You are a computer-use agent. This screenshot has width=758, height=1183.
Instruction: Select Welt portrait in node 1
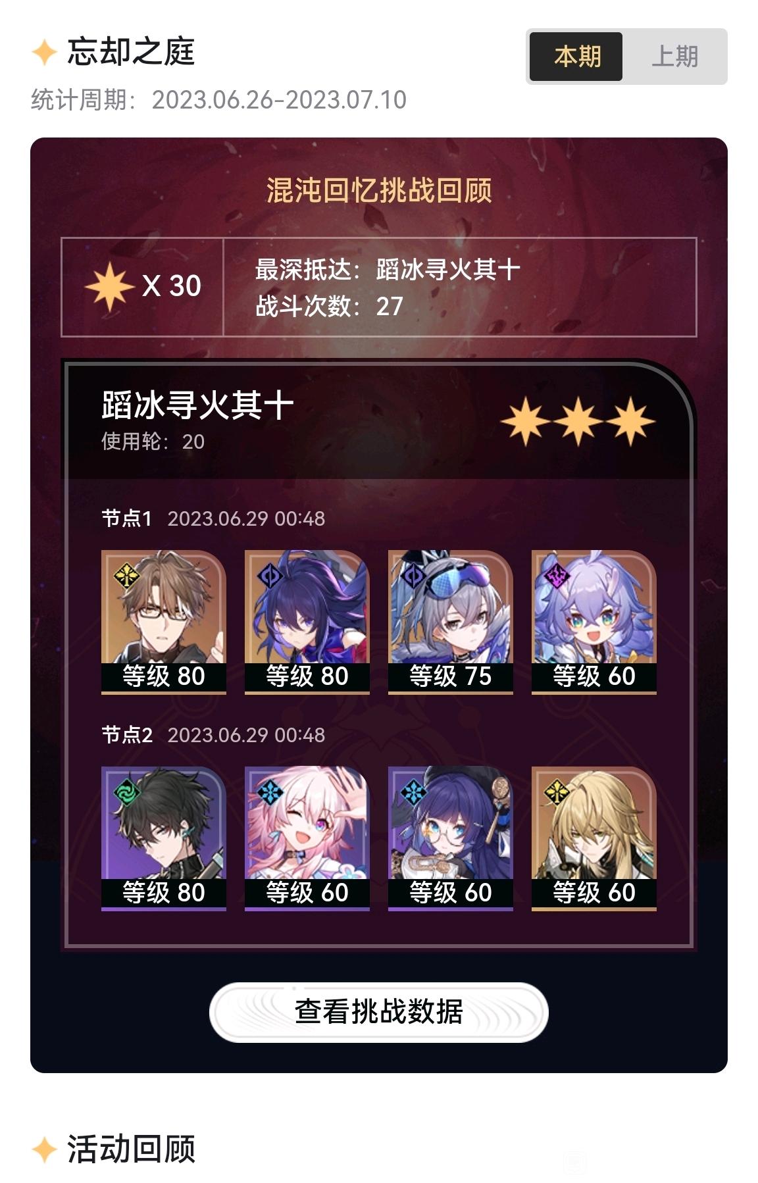[164, 622]
